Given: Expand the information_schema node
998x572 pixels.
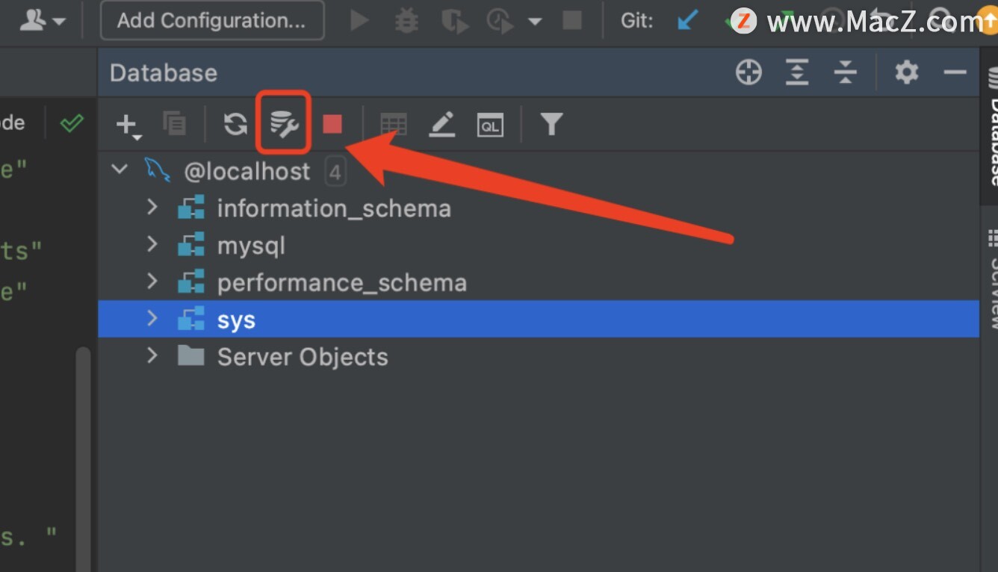Looking at the screenshot, I should [152, 207].
